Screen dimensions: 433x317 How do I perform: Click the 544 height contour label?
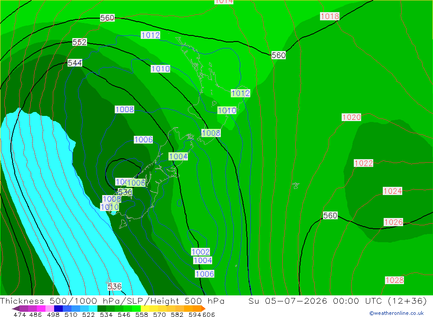pos(75,63)
